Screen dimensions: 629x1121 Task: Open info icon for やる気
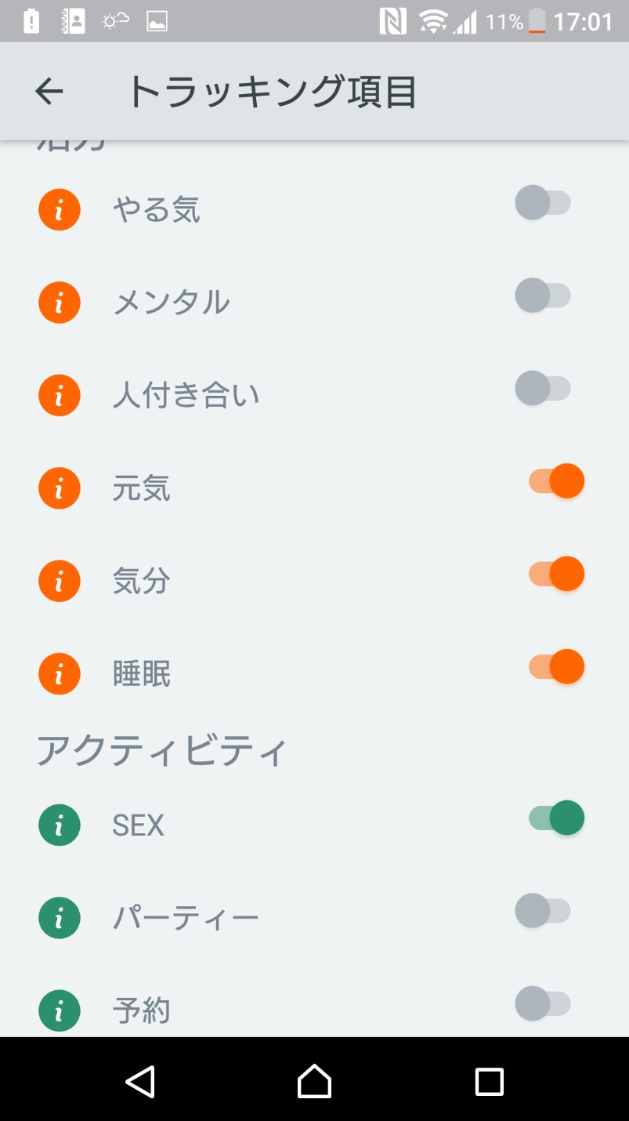click(x=60, y=210)
